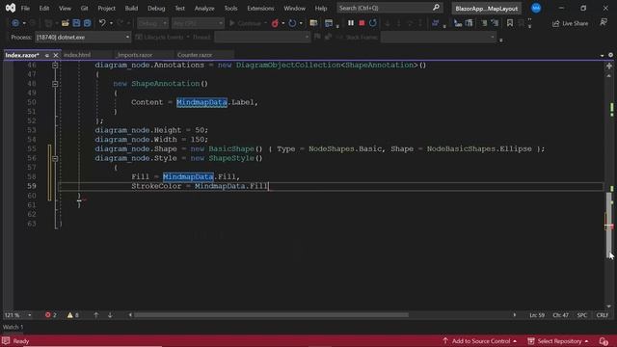Open the Window menu
This screenshot has height=347, width=617.
(294, 9)
